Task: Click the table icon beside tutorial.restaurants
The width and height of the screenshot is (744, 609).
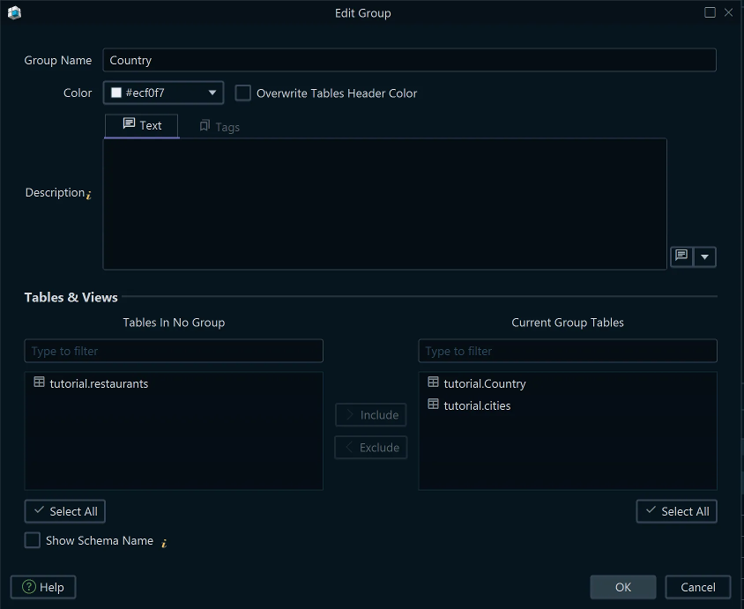Action: [39, 382]
